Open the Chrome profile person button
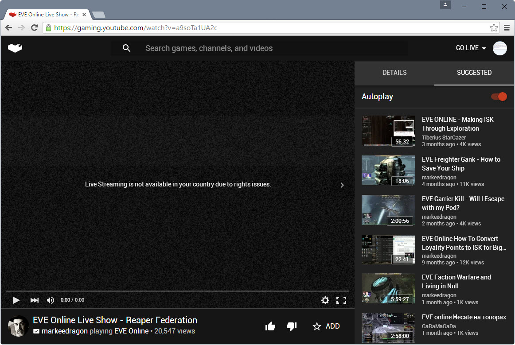 (445, 5)
